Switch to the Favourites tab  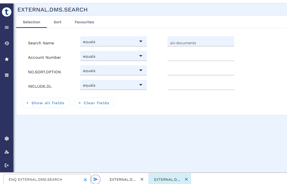(84, 22)
